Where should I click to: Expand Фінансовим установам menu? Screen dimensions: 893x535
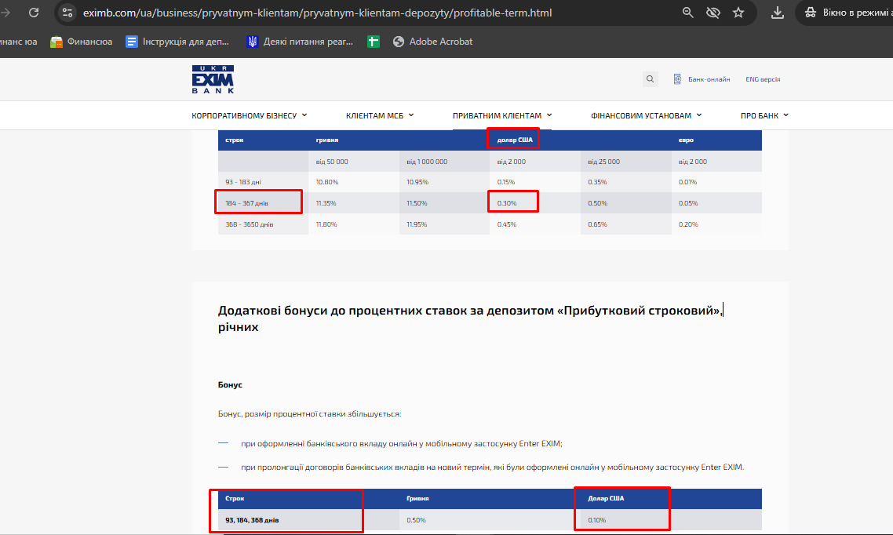[647, 115]
